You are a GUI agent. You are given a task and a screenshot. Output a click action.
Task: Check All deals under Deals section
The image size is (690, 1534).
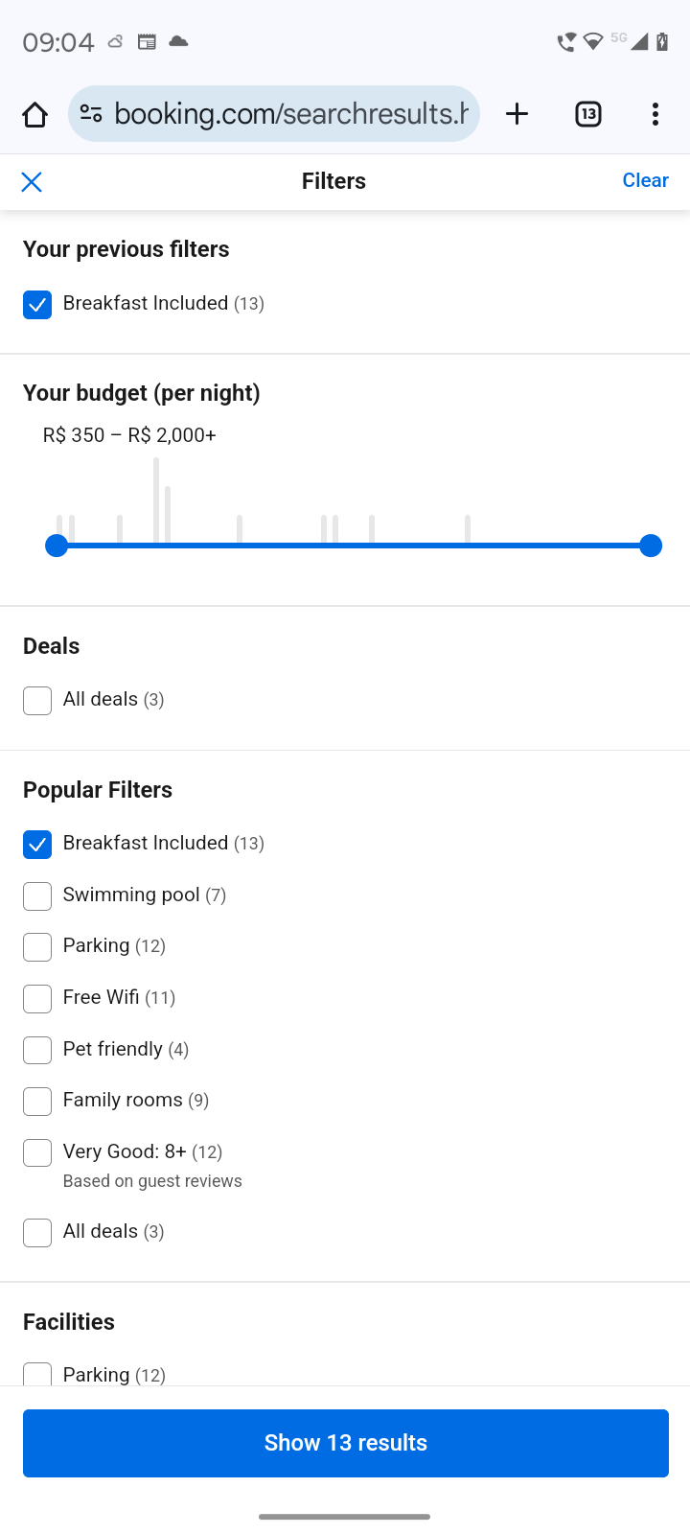pos(37,701)
